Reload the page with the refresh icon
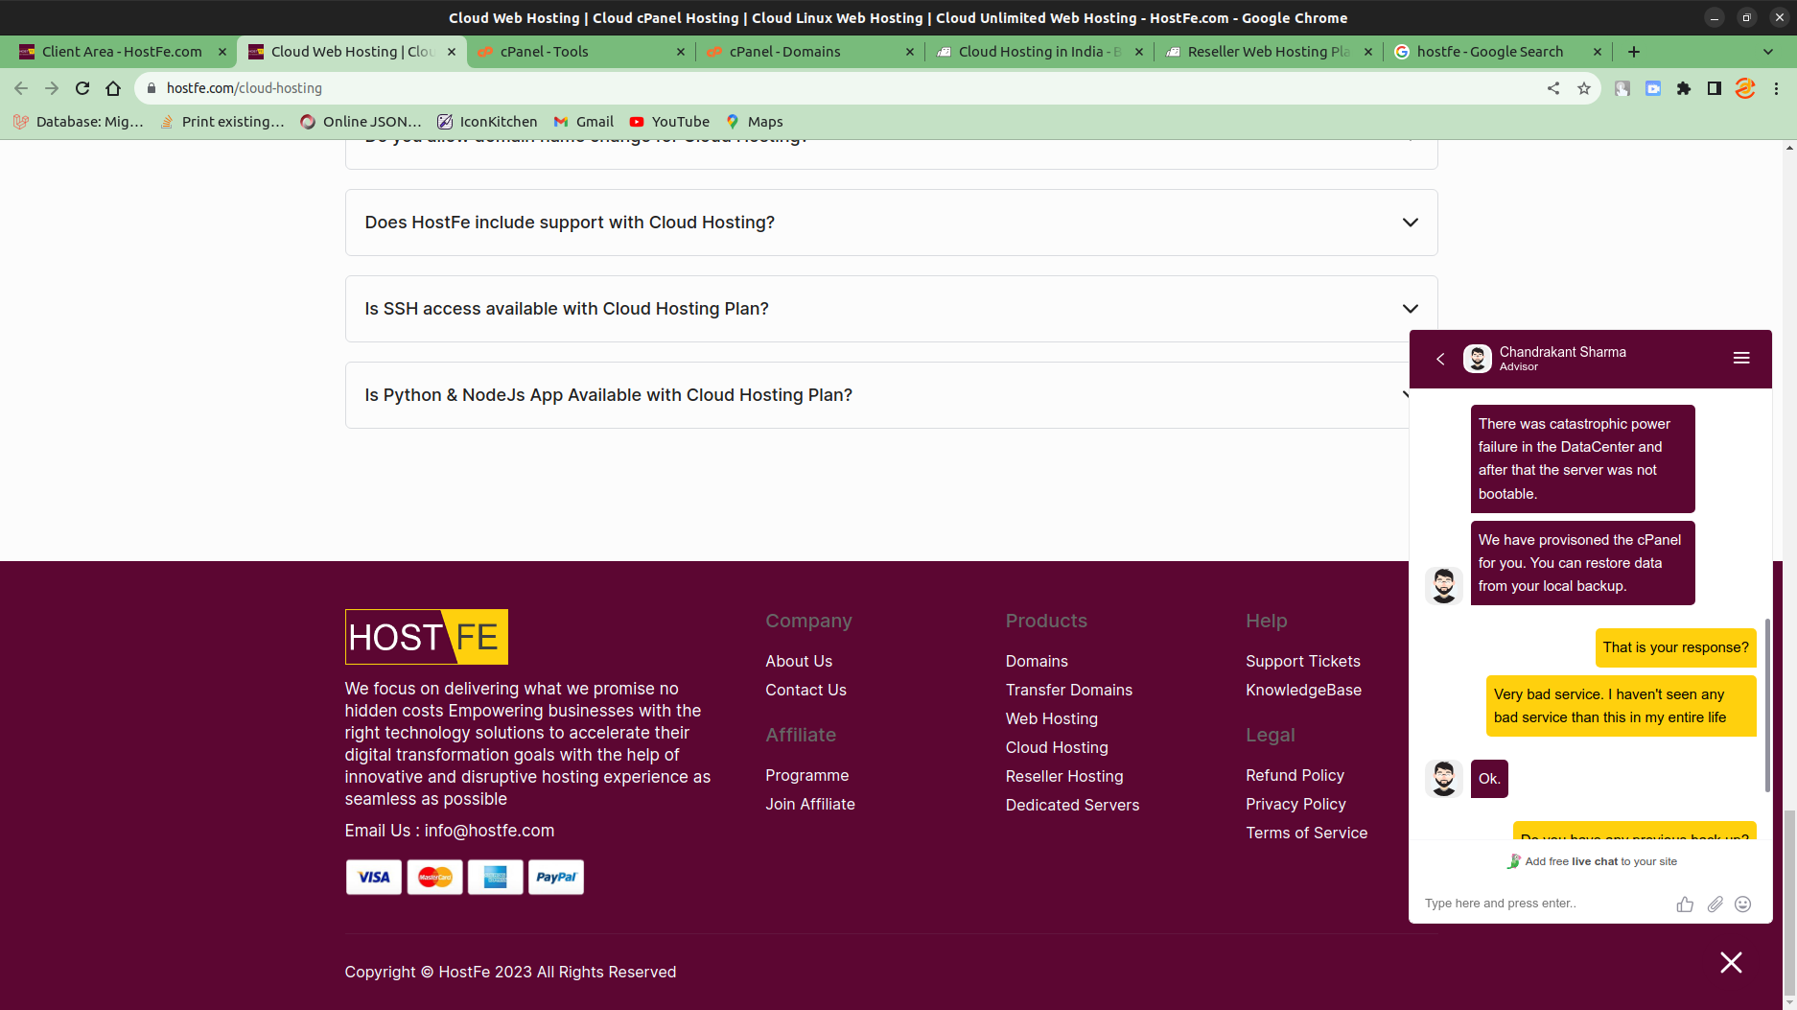 click(x=82, y=88)
